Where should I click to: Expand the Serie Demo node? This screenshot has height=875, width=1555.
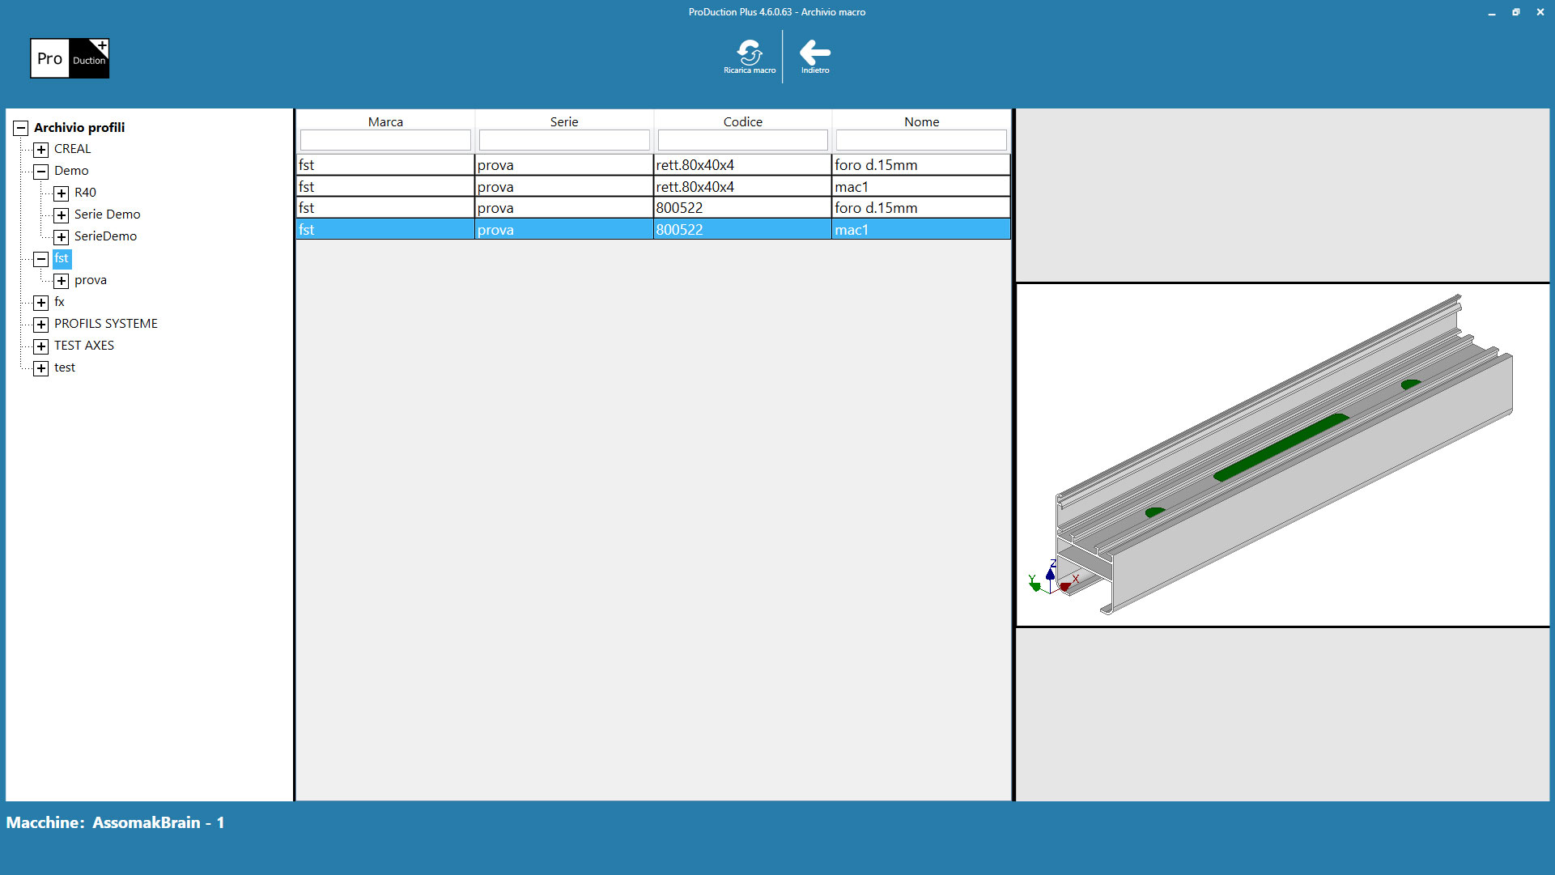pyautogui.click(x=62, y=215)
